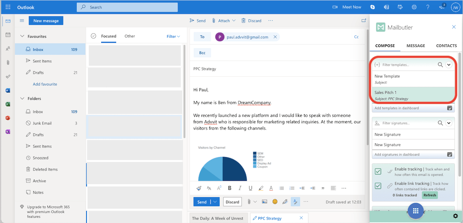Screen dimensions: 463x223
Task: Open Calendar from the left rail
Action: 8,35
